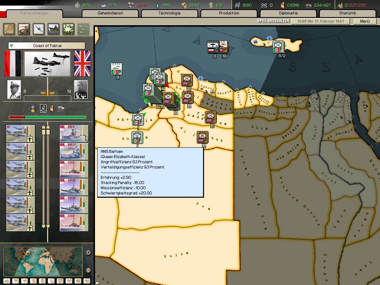Click the Geheimdienst button
The height and width of the screenshot is (285, 380).
click(x=110, y=13)
